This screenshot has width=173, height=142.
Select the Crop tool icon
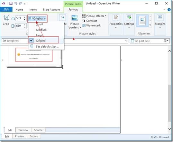click(6, 18)
